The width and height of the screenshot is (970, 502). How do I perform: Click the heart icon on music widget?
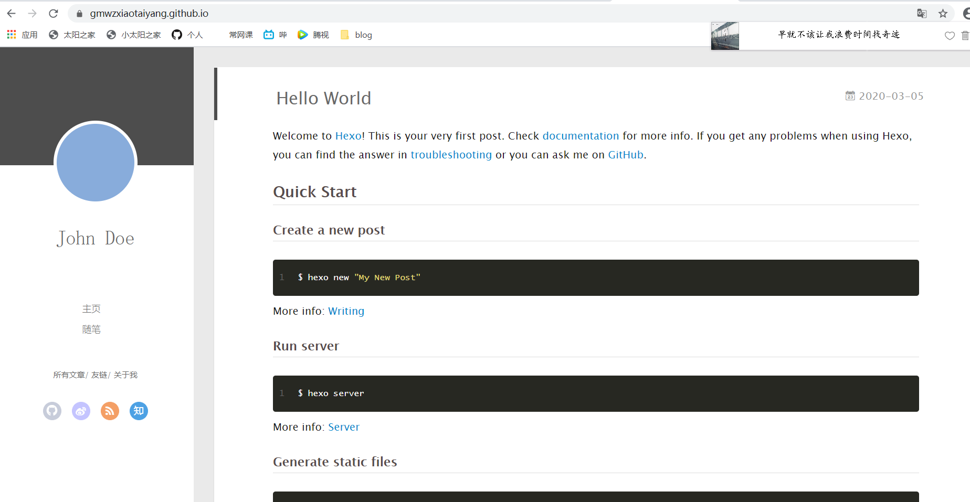tap(950, 36)
